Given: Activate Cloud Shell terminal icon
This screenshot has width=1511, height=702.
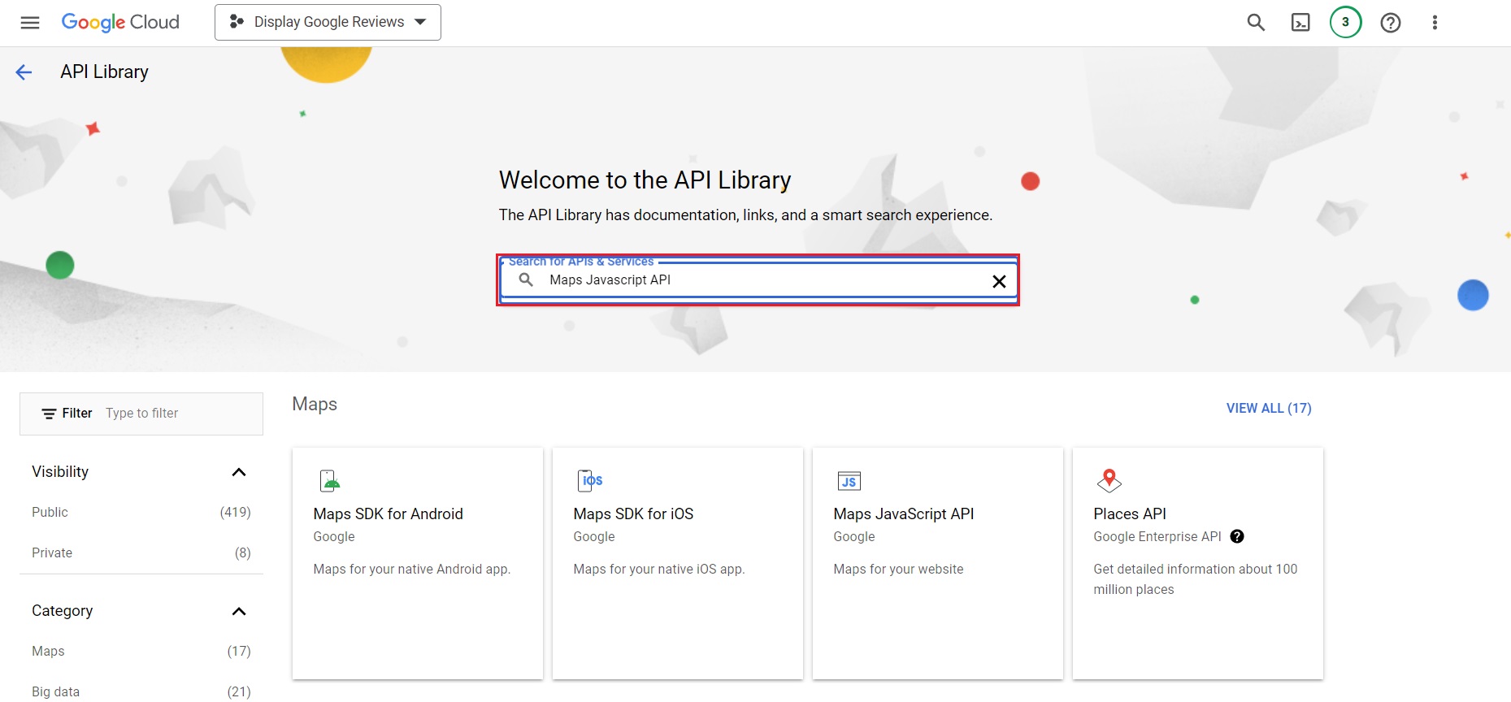Looking at the screenshot, I should 1300,23.
